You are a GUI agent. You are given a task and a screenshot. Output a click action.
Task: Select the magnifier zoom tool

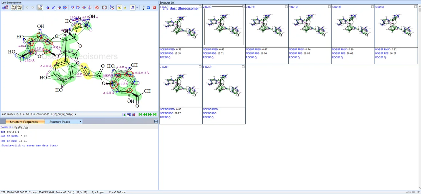pos(48,8)
